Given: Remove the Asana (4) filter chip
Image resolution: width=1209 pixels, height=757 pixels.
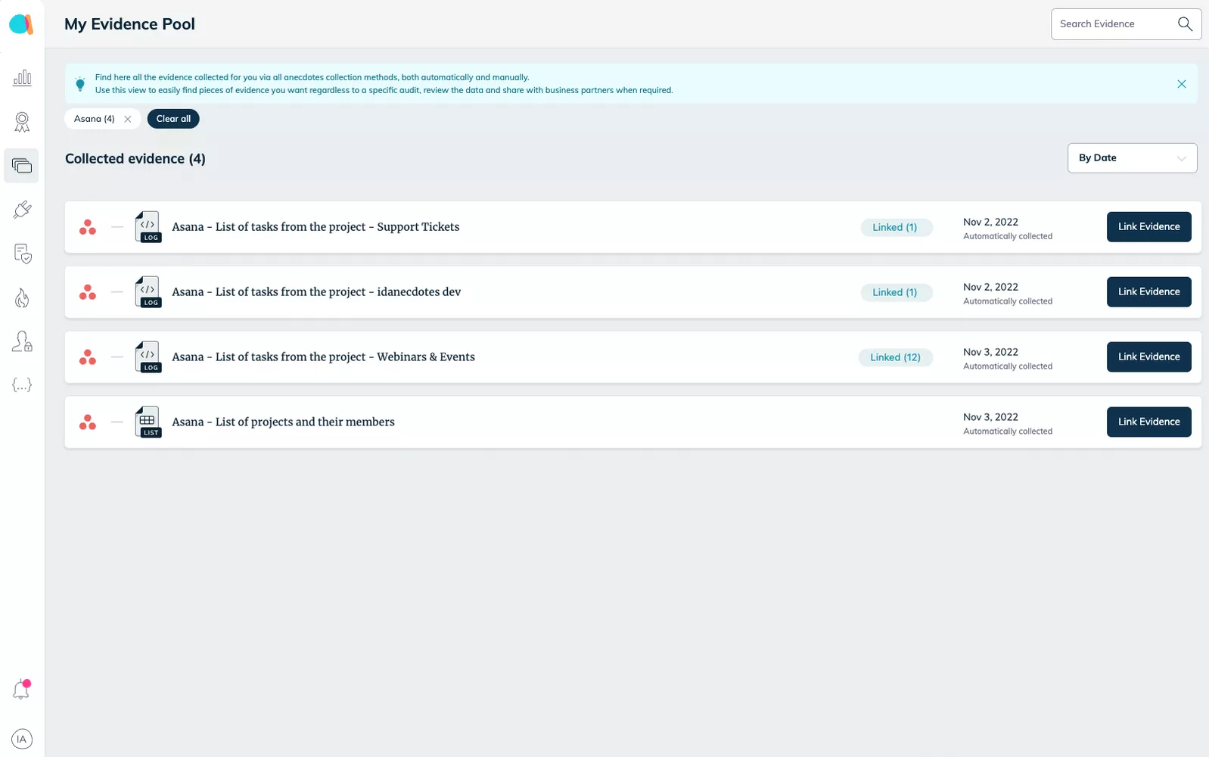Looking at the screenshot, I should click(128, 119).
